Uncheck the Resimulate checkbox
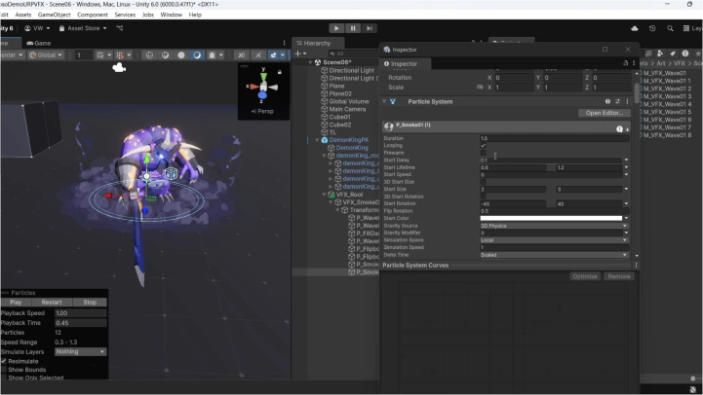The height and width of the screenshot is (395, 703). pos(4,361)
